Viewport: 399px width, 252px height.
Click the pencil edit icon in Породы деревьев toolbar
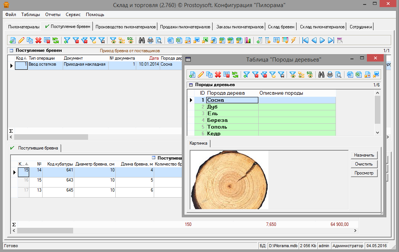(x=201, y=75)
